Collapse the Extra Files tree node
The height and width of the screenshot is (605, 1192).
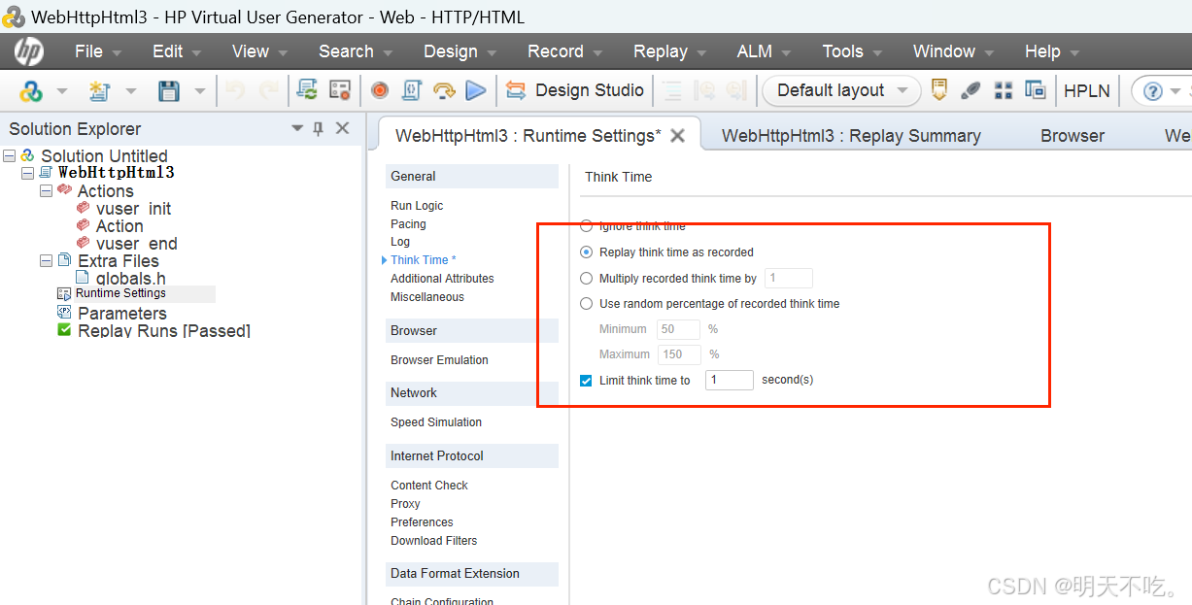(46, 260)
